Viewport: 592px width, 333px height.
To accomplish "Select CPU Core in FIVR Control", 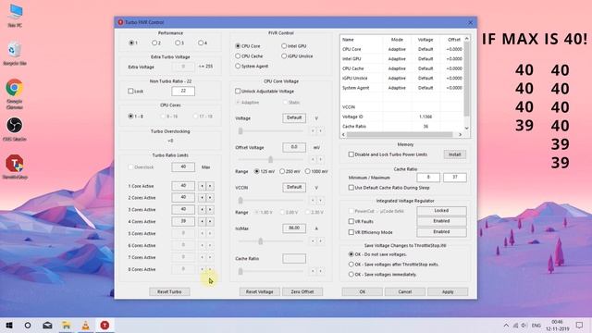I will (238, 45).
